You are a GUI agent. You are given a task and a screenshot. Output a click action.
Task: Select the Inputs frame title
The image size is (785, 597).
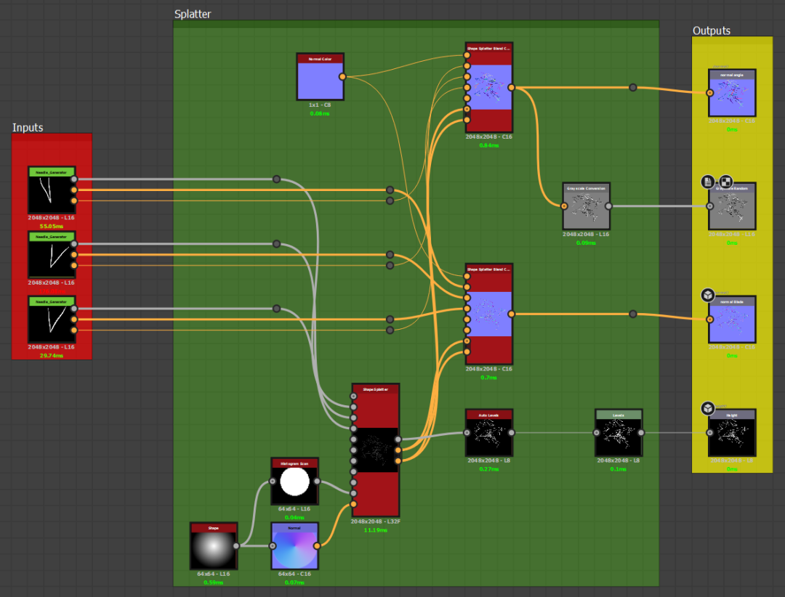coord(28,128)
